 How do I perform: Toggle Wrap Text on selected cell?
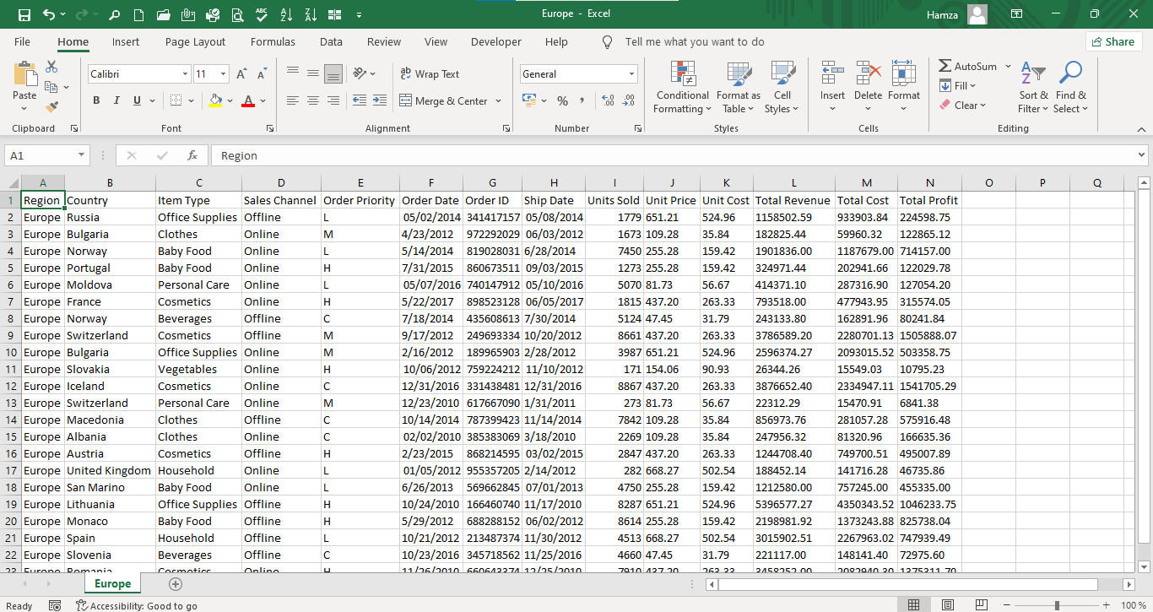click(430, 74)
